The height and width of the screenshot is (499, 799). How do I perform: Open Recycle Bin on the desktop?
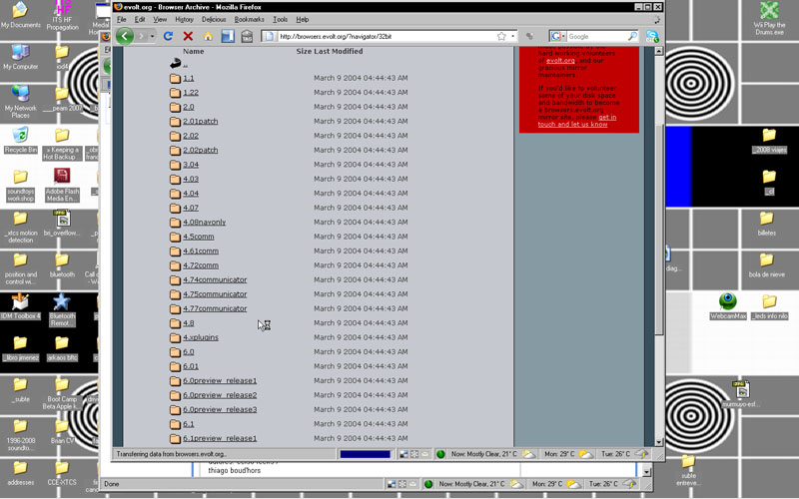pos(20,137)
